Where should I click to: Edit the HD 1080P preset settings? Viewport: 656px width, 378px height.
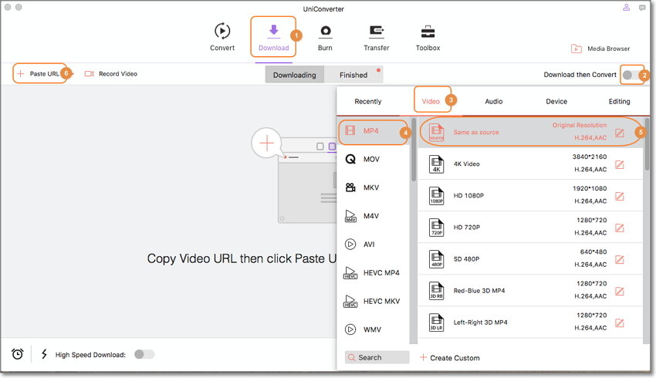pyautogui.click(x=620, y=197)
